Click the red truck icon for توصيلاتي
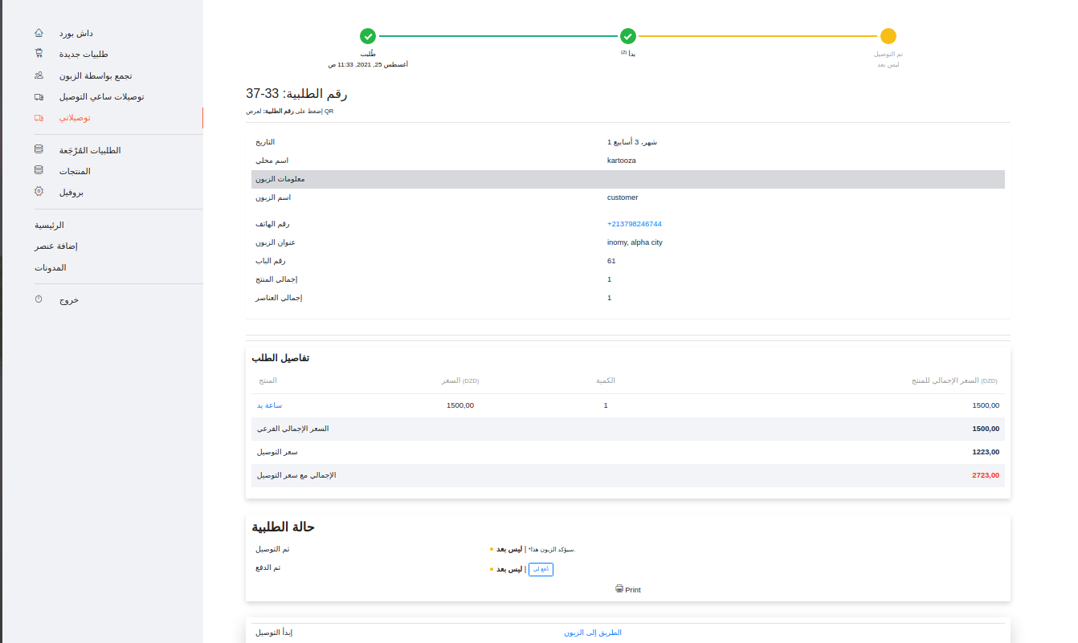Screen dimensions: 1078x643 (x=39, y=117)
